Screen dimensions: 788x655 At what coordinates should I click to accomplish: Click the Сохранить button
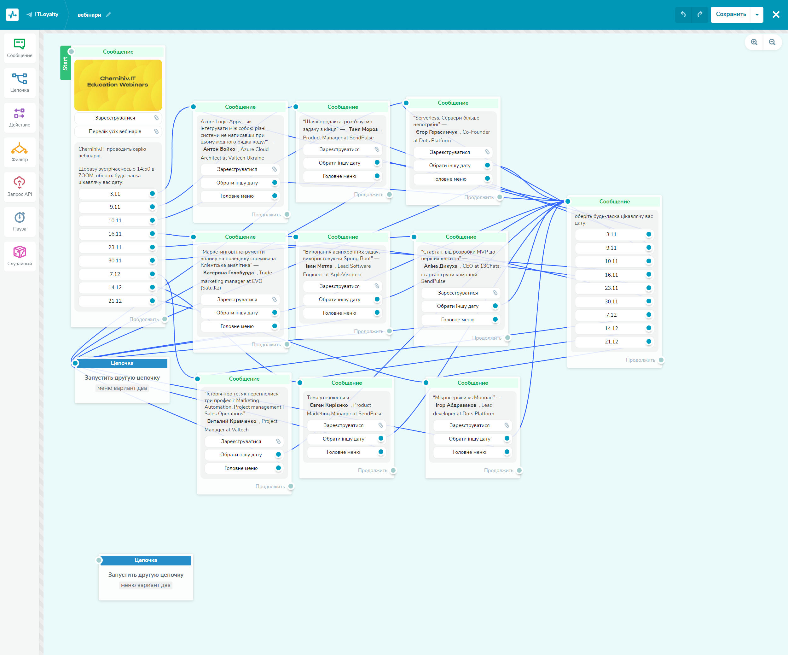[731, 14]
